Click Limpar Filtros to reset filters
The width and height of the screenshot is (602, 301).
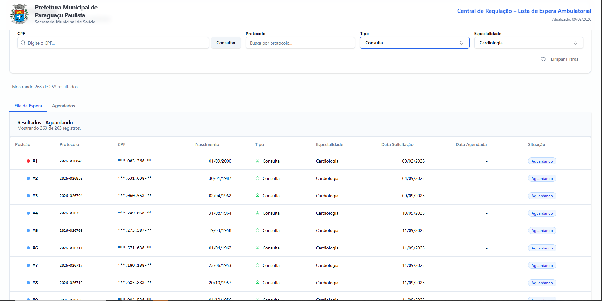click(564, 59)
